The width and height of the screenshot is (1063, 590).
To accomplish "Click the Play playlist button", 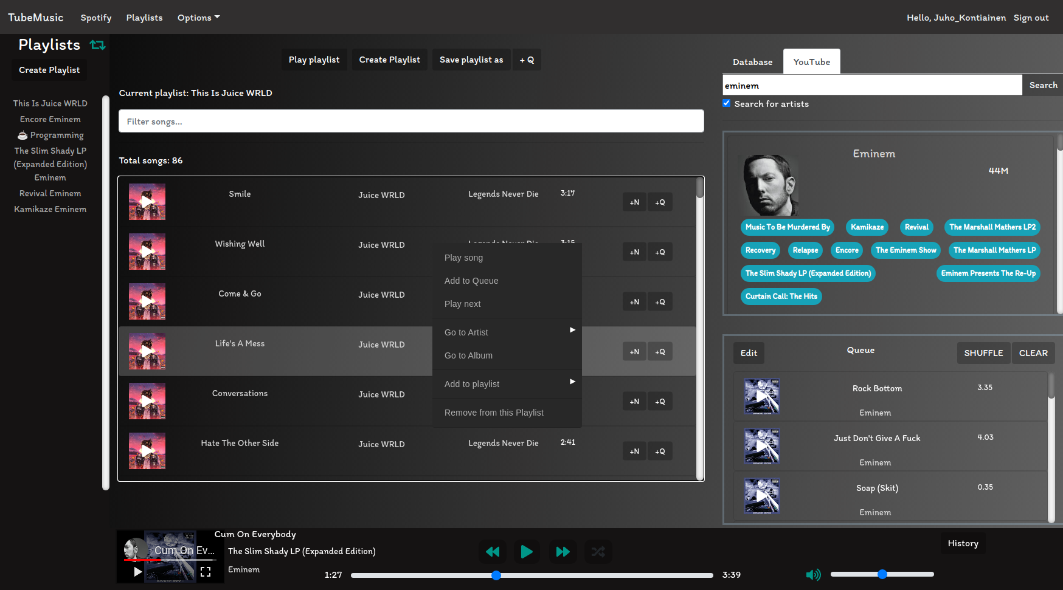I will (x=314, y=60).
